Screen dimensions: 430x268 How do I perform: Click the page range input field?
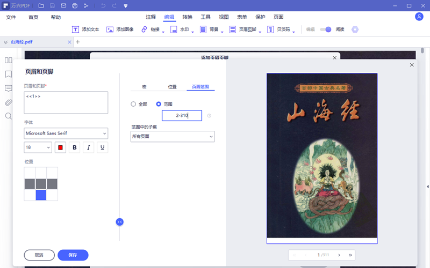pyautogui.click(x=182, y=115)
